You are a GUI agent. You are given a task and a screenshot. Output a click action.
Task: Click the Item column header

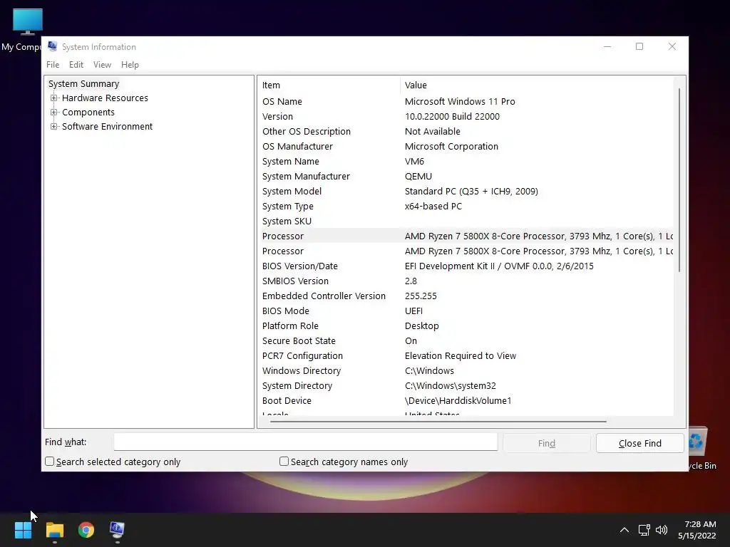(x=329, y=85)
